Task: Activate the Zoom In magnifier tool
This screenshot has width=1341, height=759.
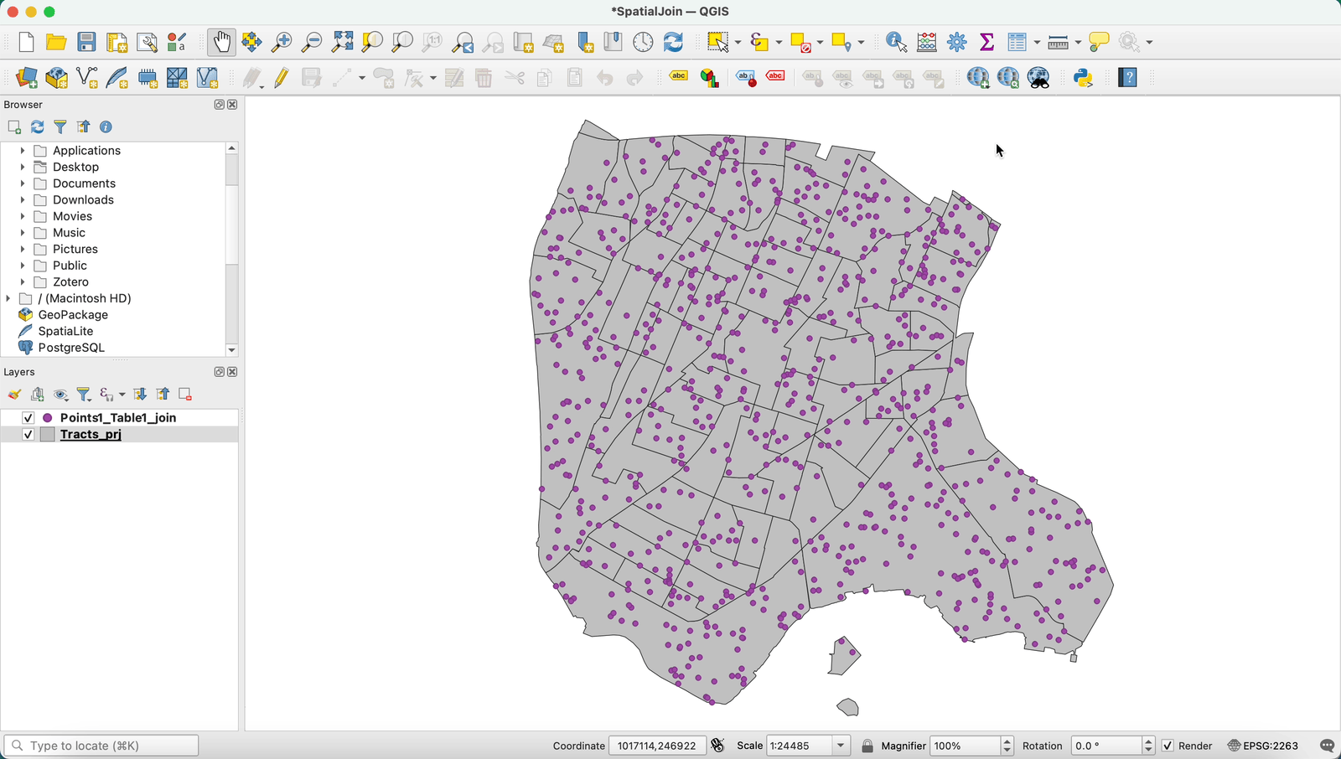Action: pos(282,42)
